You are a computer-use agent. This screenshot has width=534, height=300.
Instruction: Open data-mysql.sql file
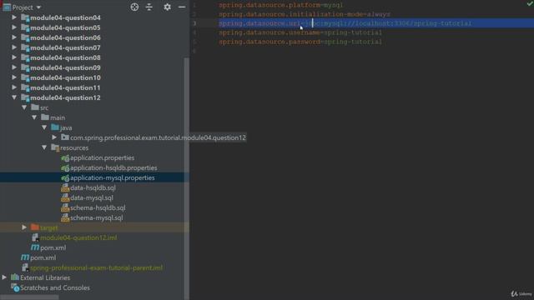coord(92,197)
